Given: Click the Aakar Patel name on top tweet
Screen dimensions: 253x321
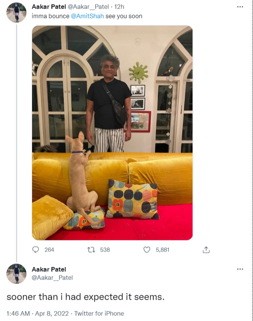Looking at the screenshot, I should [x=49, y=7].
